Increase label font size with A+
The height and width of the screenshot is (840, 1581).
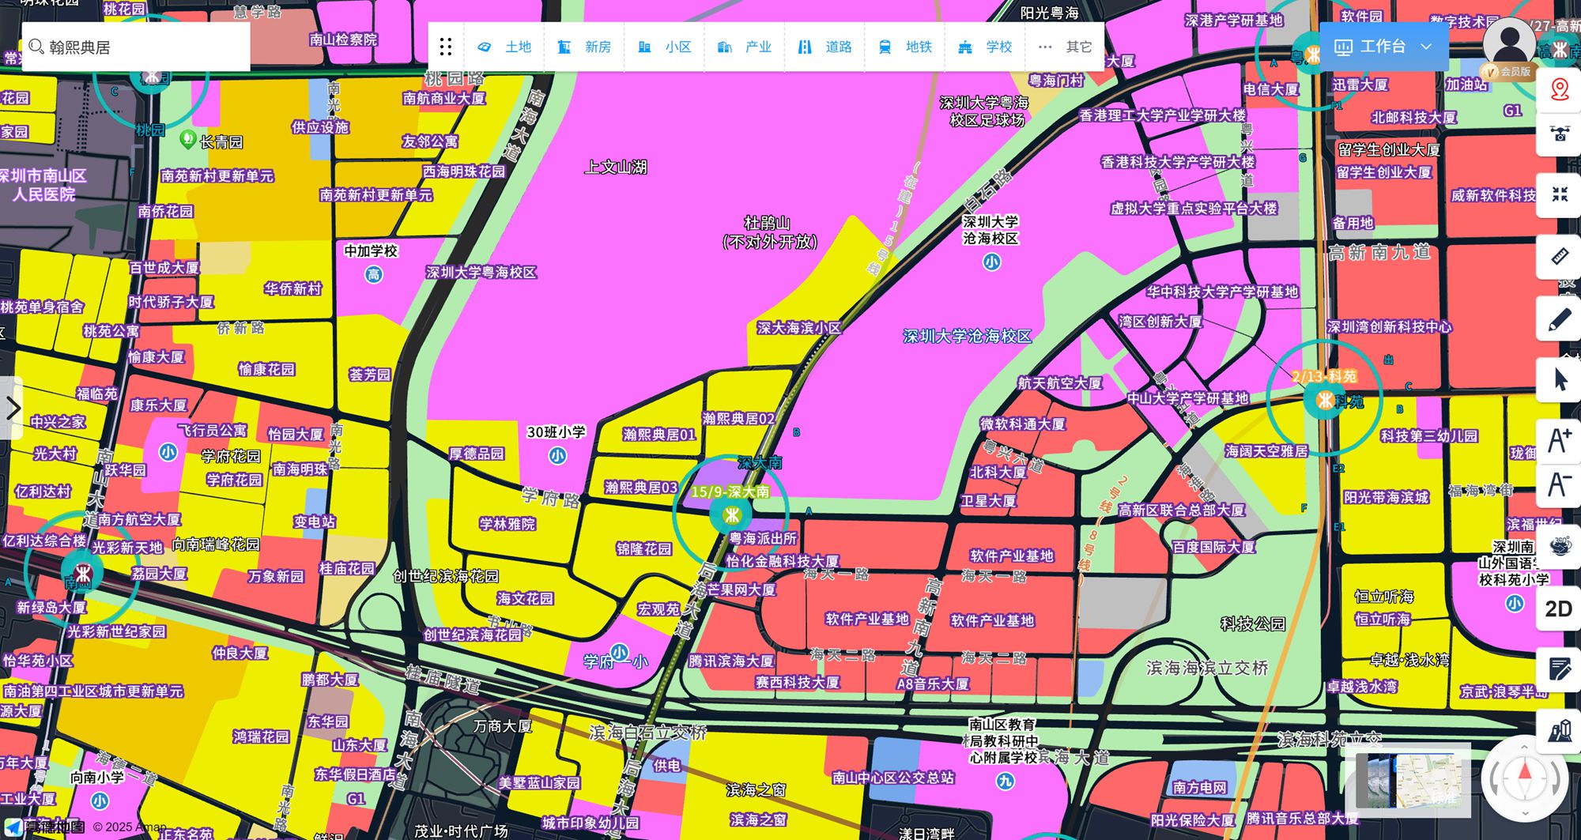tap(1559, 440)
